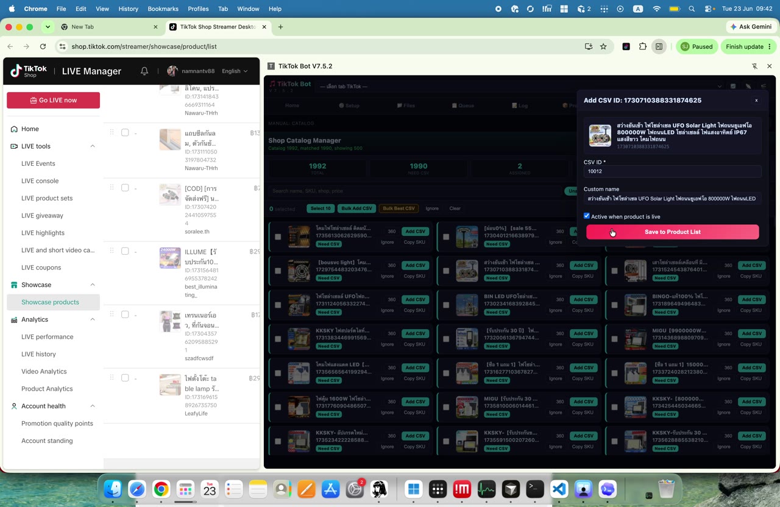The height and width of the screenshot is (507, 780).
Task: Tick the LeafyLife table lamp checkbox
Action: click(125, 378)
